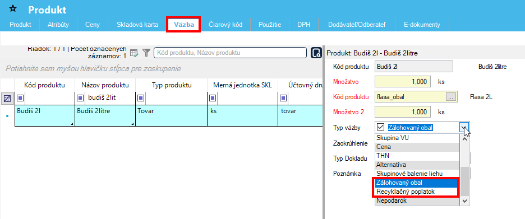Image resolution: width=525 pixels, height=219 pixels.
Task: Click the grid export icon with green check
Action: [x=134, y=53]
